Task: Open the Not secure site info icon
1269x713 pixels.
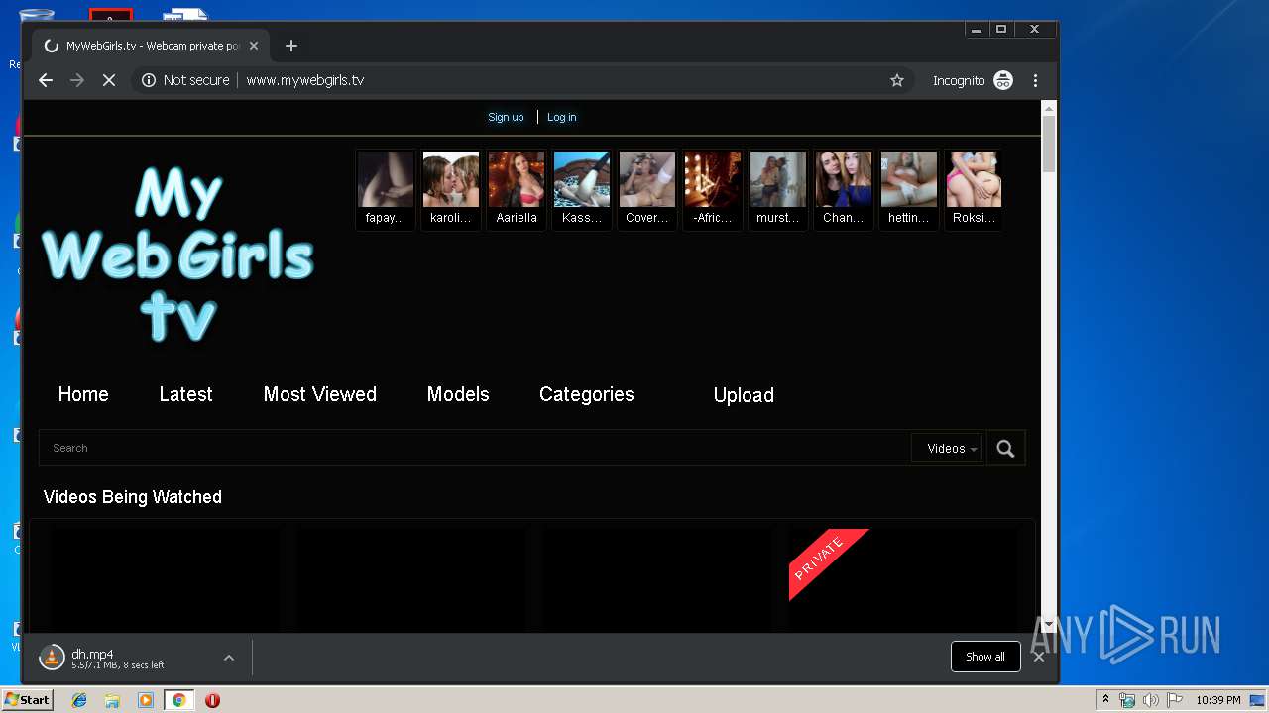Action: (149, 80)
